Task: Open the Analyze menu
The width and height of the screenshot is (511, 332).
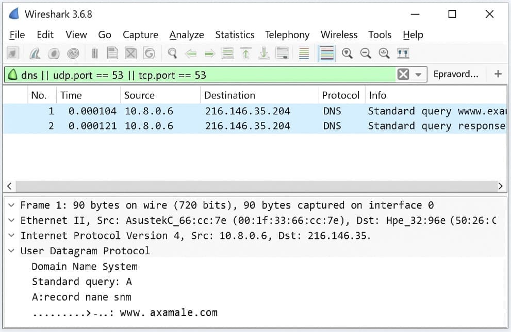Action: point(187,34)
